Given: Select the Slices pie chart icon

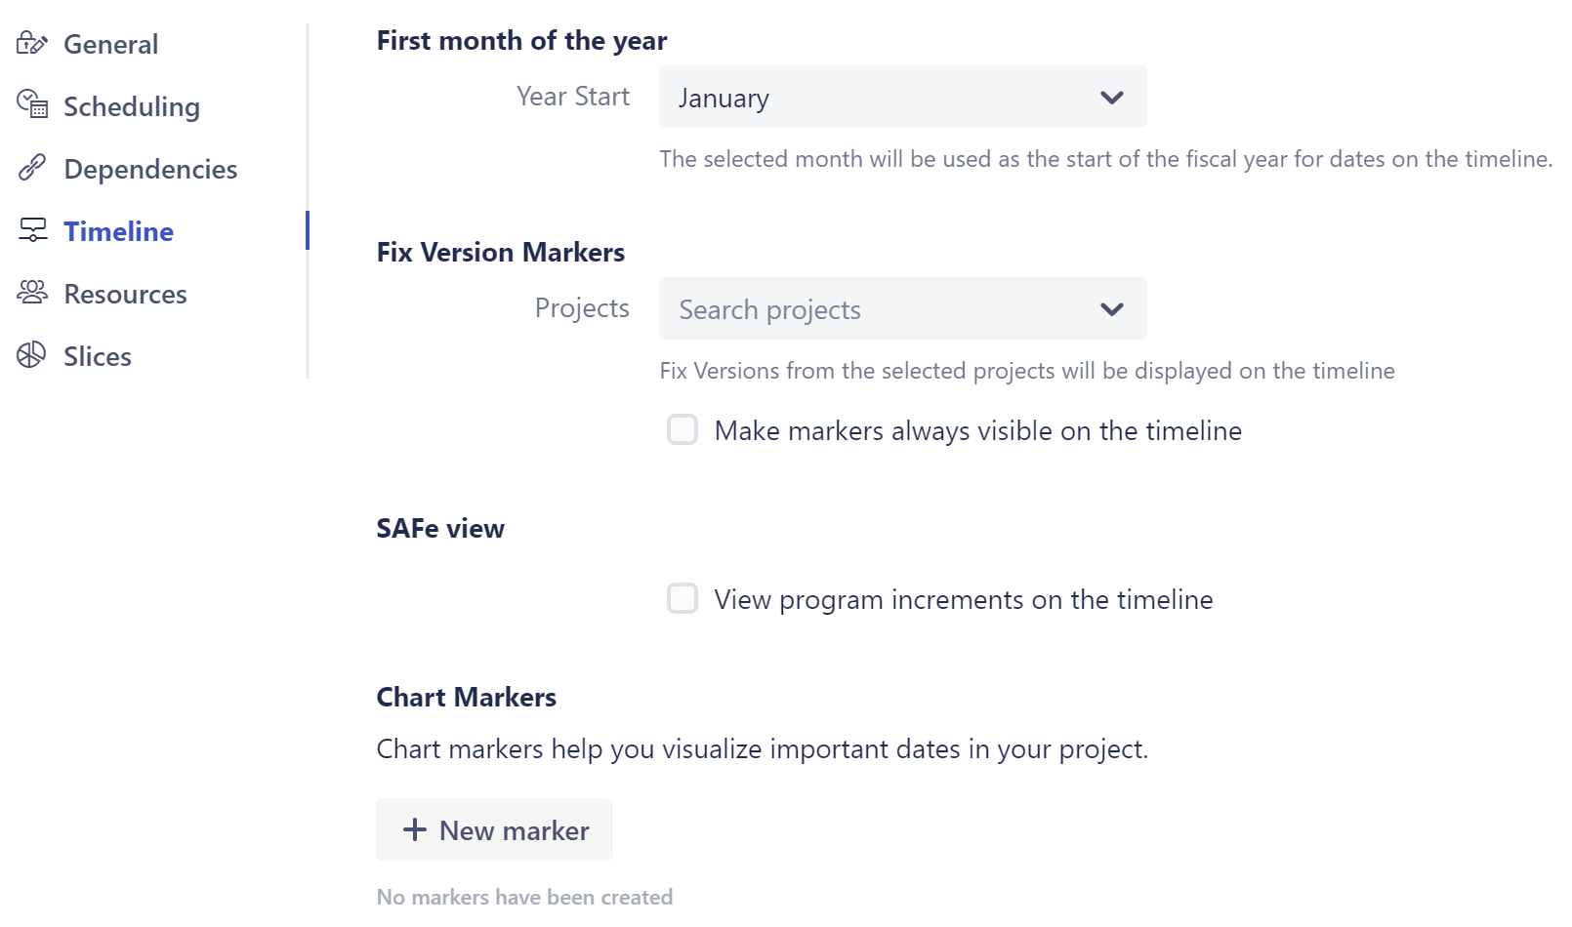Looking at the screenshot, I should pos(33,355).
